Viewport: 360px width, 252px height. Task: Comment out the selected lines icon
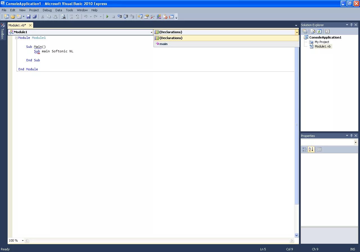pyautogui.click(x=71, y=17)
